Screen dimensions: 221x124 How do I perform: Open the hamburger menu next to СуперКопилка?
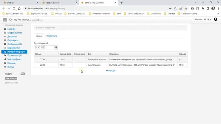pyautogui.click(x=5, y=20)
